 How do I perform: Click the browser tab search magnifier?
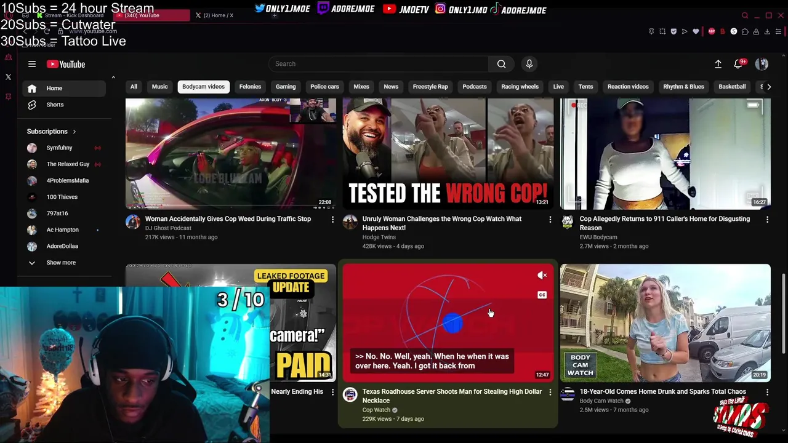pos(745,15)
